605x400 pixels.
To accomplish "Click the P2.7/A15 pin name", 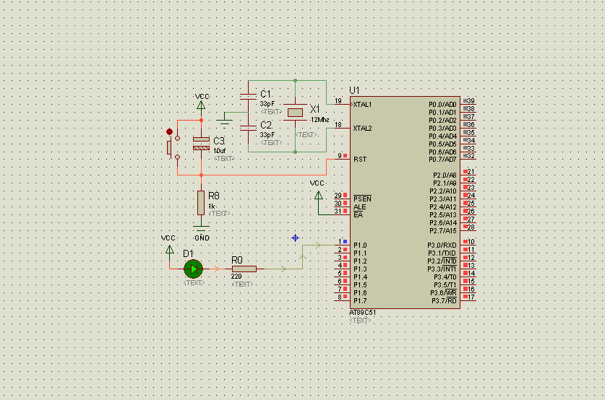I will click(x=443, y=231).
